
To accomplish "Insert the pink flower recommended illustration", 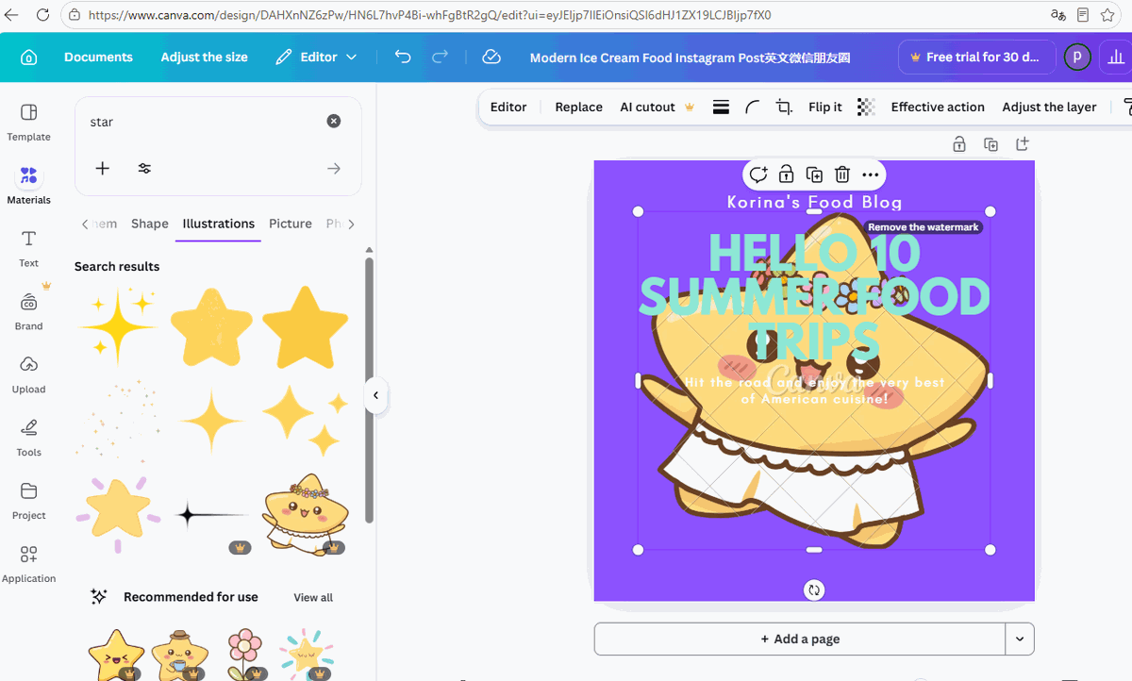I will point(245,654).
